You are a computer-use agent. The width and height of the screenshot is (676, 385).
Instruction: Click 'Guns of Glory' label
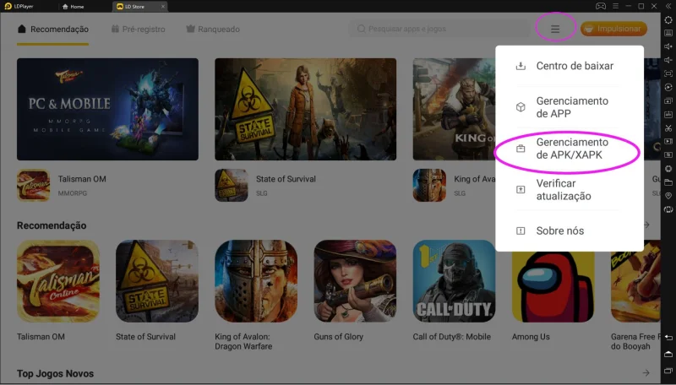tap(339, 337)
